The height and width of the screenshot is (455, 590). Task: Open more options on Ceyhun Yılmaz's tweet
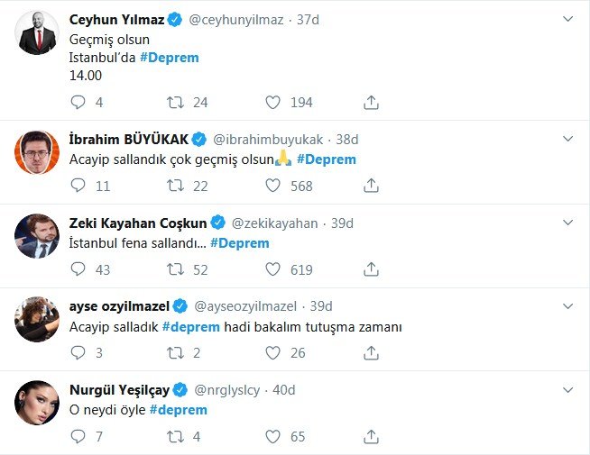pos(567,18)
